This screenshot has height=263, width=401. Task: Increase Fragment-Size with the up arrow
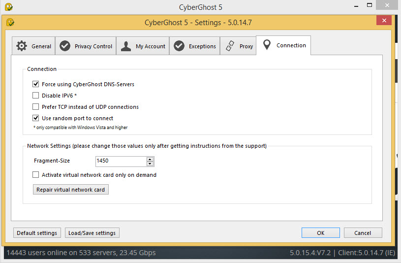[x=150, y=159]
